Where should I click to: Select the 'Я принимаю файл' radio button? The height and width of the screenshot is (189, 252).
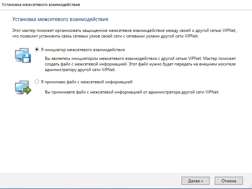coord(37,82)
